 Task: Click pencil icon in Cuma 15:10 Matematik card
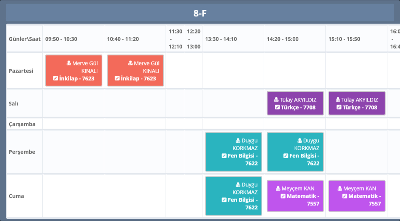tap(344, 196)
